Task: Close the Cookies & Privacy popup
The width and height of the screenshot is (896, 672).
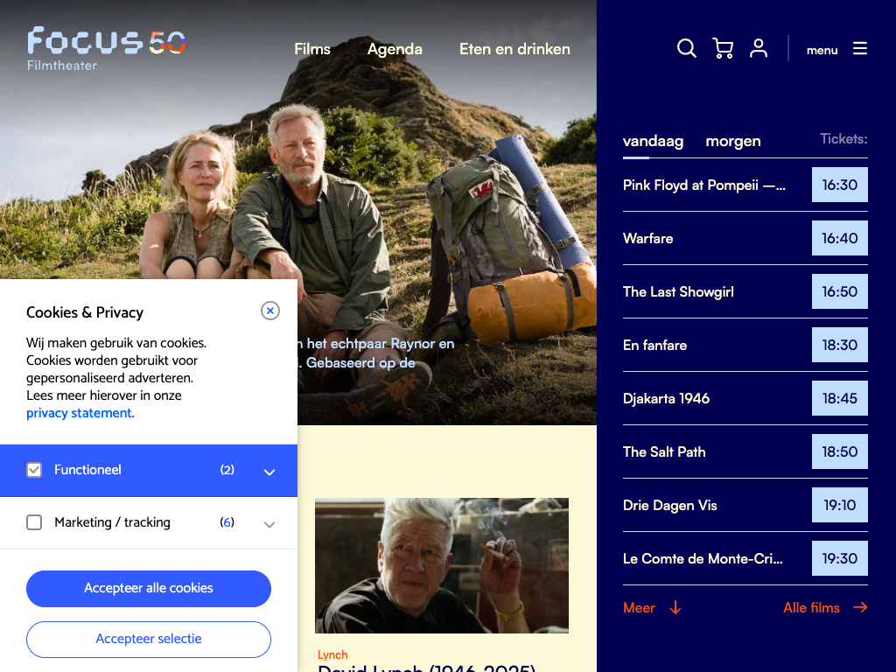Action: coord(270,311)
